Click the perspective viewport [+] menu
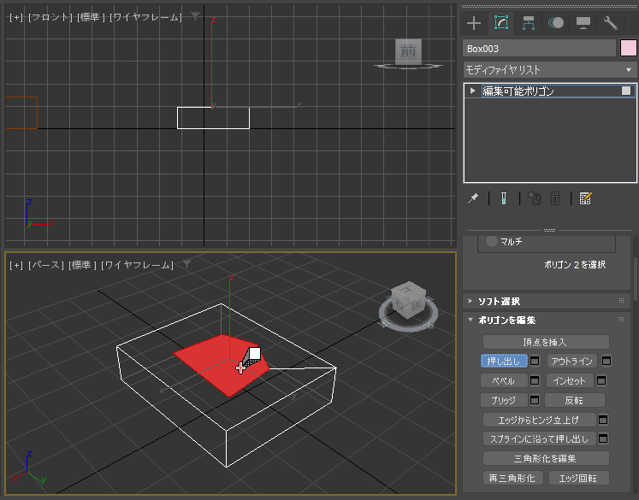This screenshot has width=639, height=500. pyautogui.click(x=16, y=266)
